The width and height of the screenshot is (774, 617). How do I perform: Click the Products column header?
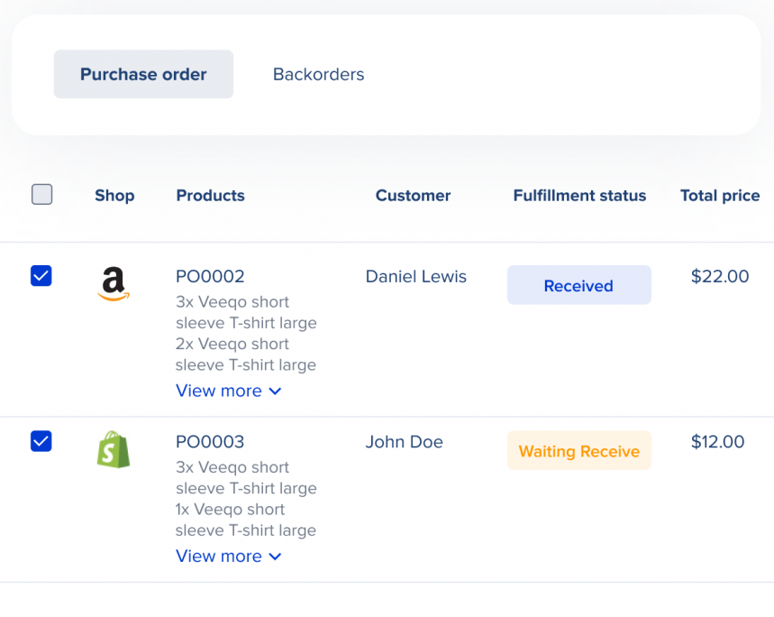point(210,195)
